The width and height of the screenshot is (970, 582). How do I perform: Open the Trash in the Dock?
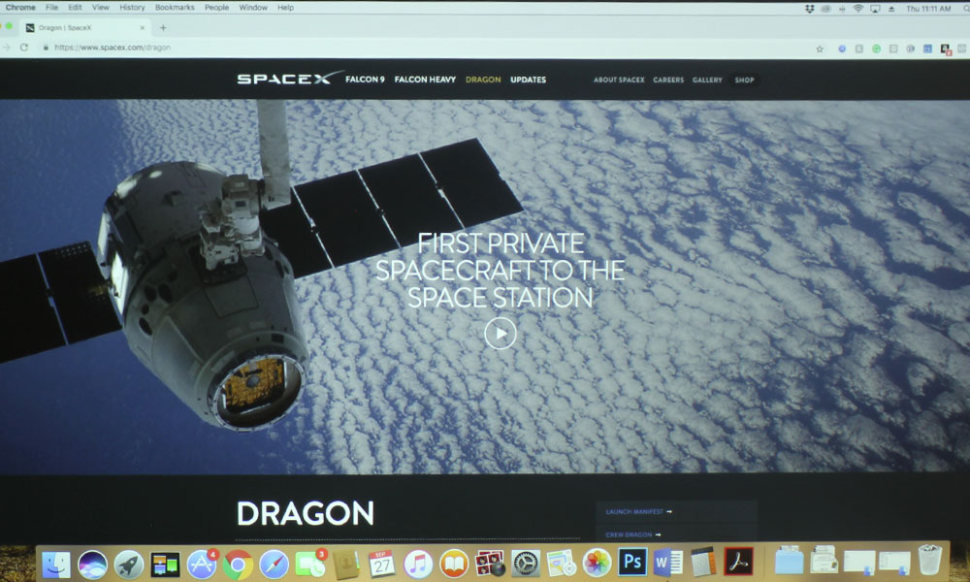tap(930, 560)
